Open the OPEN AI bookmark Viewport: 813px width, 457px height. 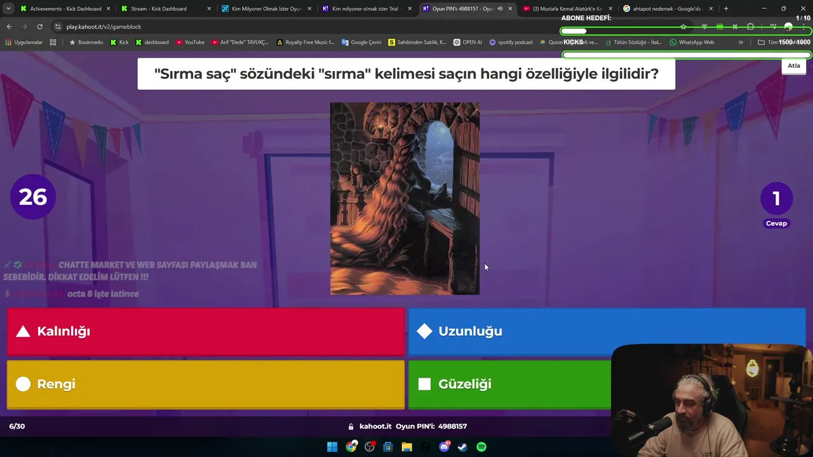467,43
